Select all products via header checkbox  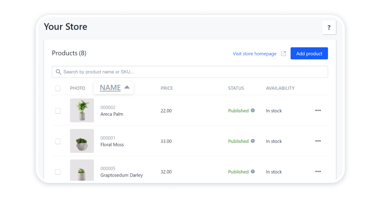coord(58,88)
